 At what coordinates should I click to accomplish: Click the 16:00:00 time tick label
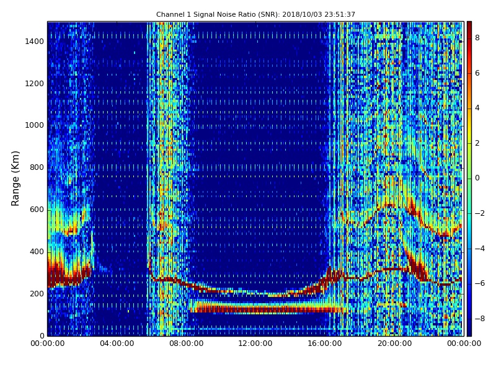(x=325, y=343)
